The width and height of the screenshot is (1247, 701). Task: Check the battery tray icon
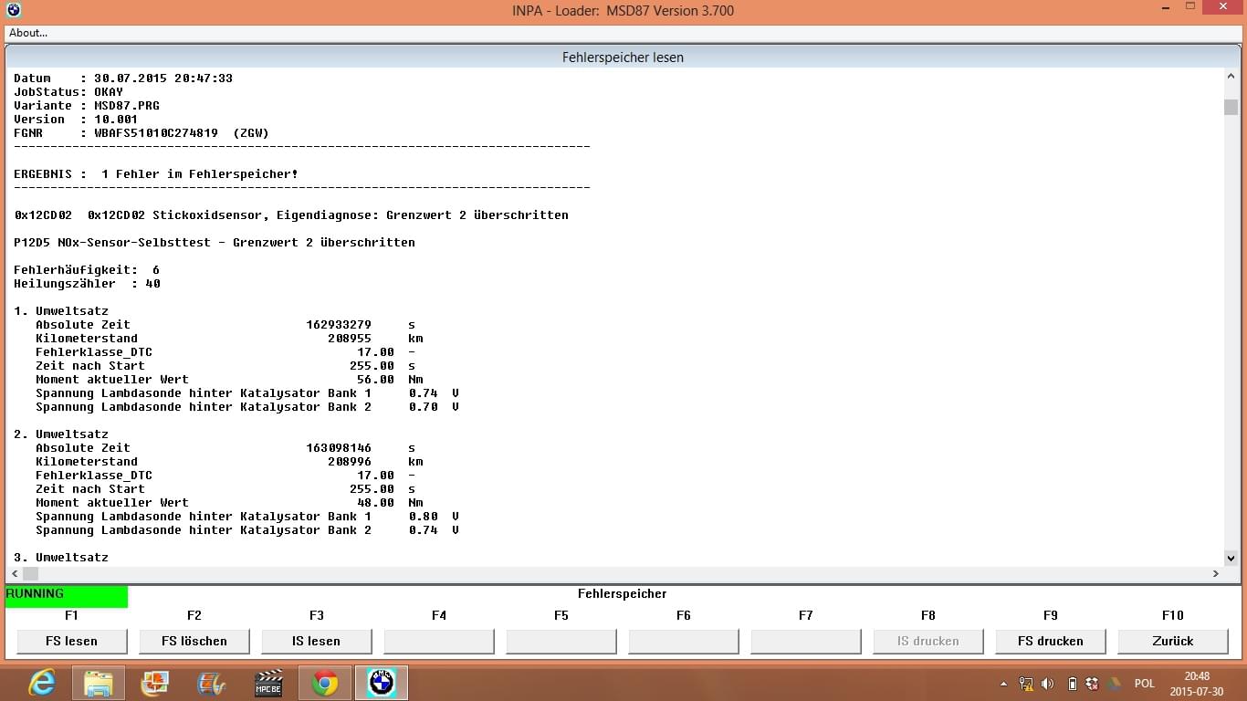(x=1073, y=683)
